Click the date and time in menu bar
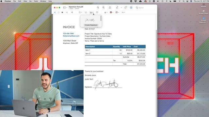The image size is (209, 117). click(x=201, y=1)
